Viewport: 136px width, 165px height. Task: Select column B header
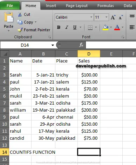tap(43, 54)
